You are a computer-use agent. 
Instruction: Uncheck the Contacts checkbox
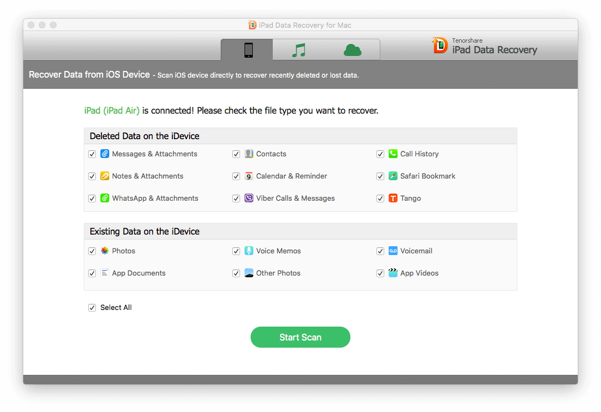[236, 154]
